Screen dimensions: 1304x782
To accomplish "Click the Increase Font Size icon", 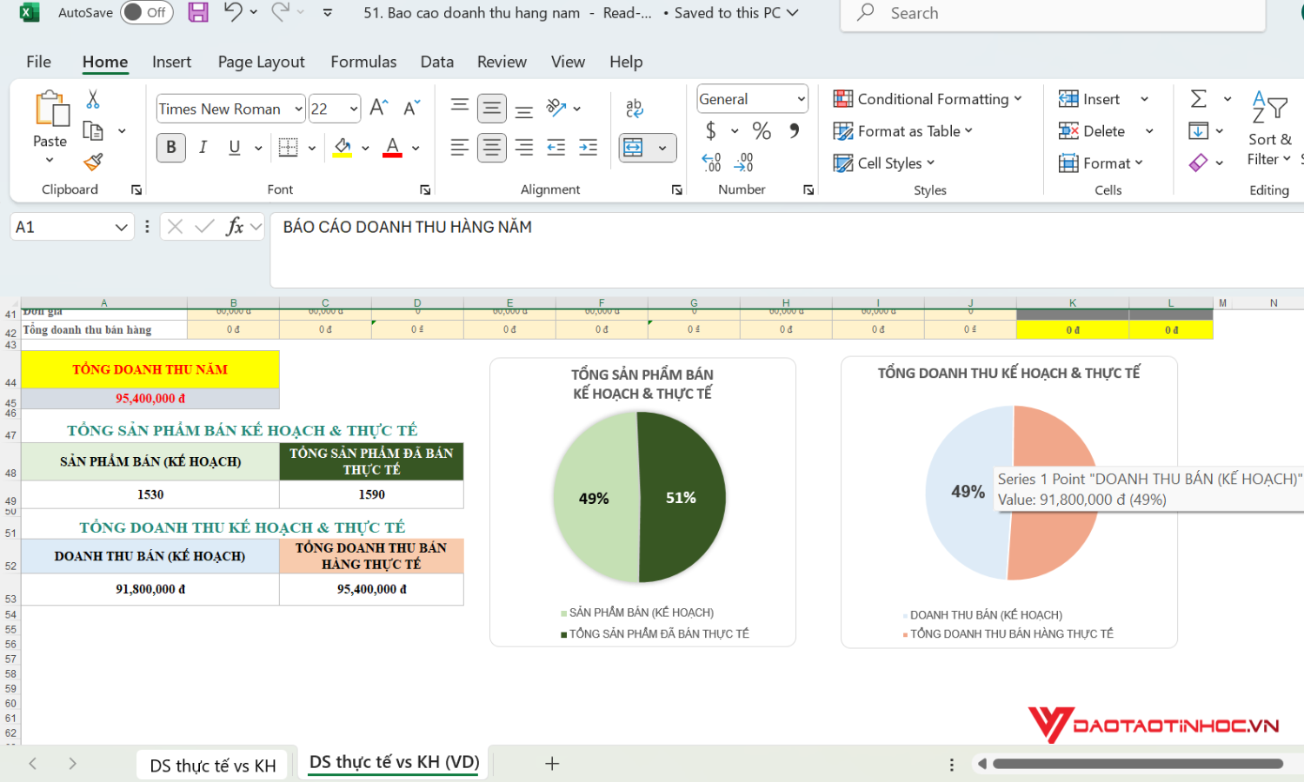I will pos(378,107).
